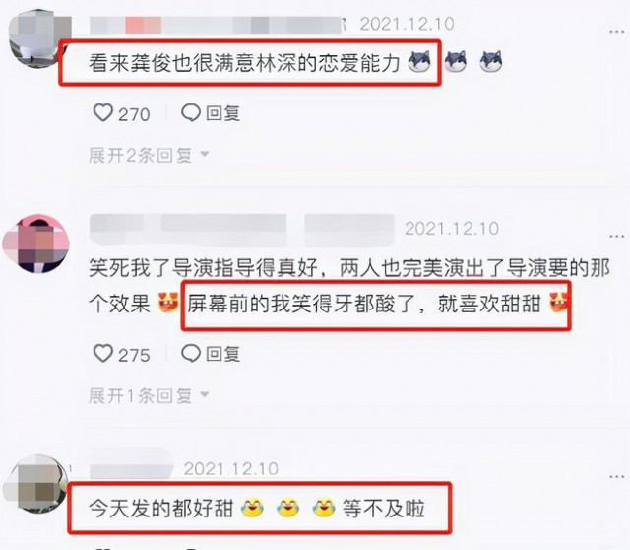This screenshot has width=630, height=550.
Task: Open more options for first comment
Action: coord(616,31)
